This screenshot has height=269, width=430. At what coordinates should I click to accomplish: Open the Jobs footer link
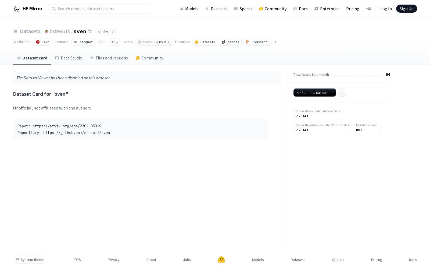pos(187,260)
